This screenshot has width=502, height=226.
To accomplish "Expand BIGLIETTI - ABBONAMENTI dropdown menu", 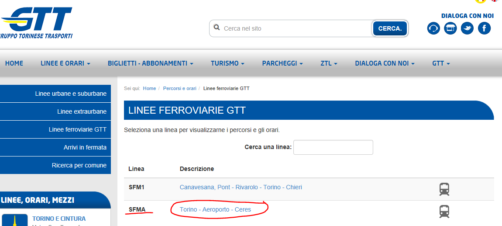I will click(150, 63).
